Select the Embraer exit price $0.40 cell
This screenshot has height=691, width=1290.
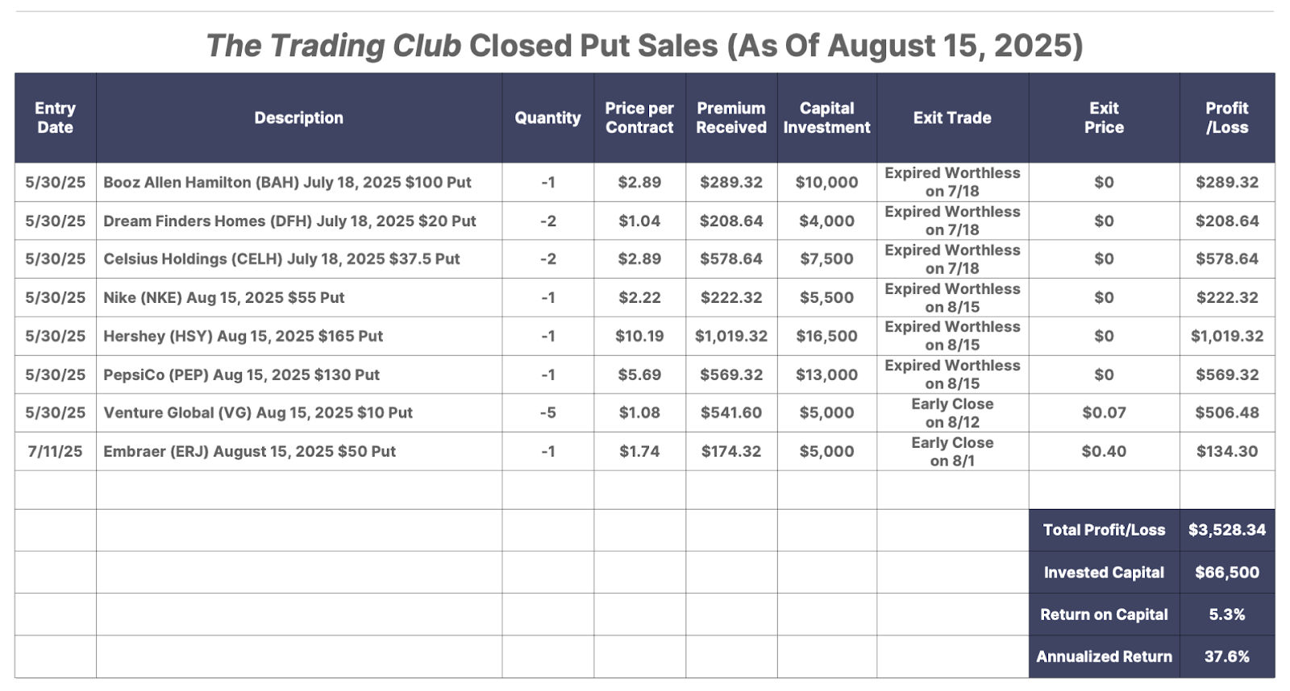point(1104,451)
